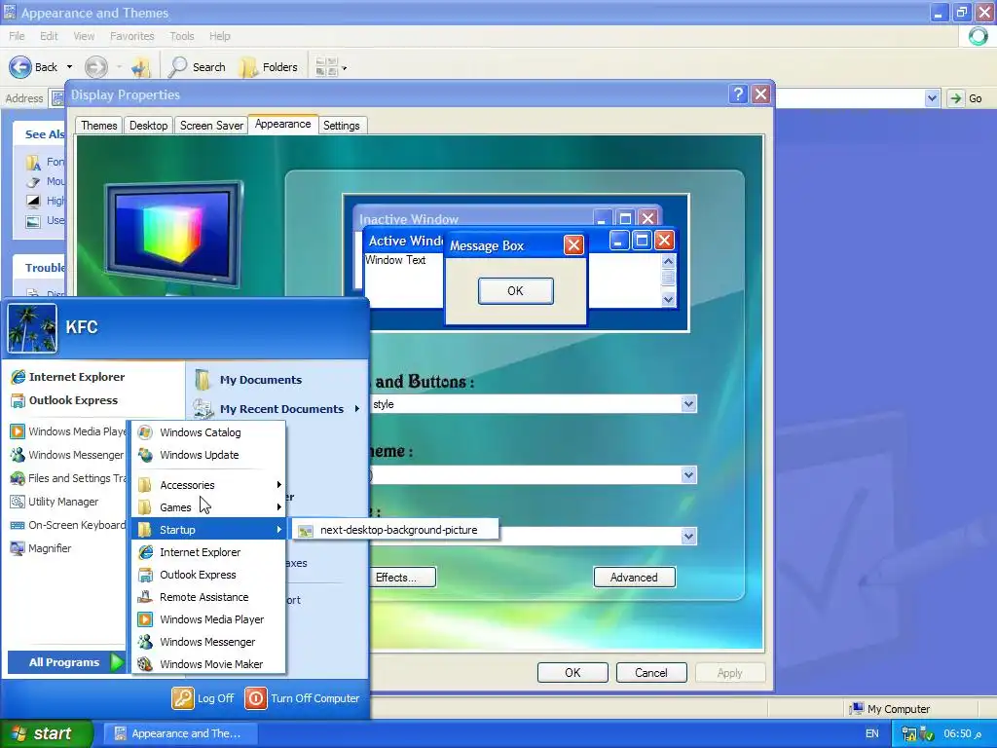This screenshot has height=748, width=997.
Task: Open the Favorites menu
Action: click(131, 36)
